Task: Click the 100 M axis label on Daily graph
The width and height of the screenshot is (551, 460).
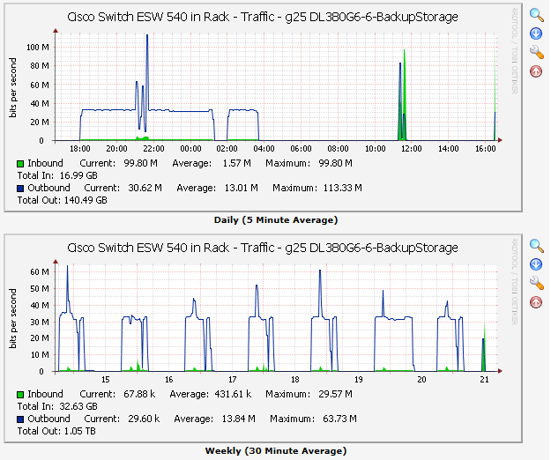Action: point(38,47)
